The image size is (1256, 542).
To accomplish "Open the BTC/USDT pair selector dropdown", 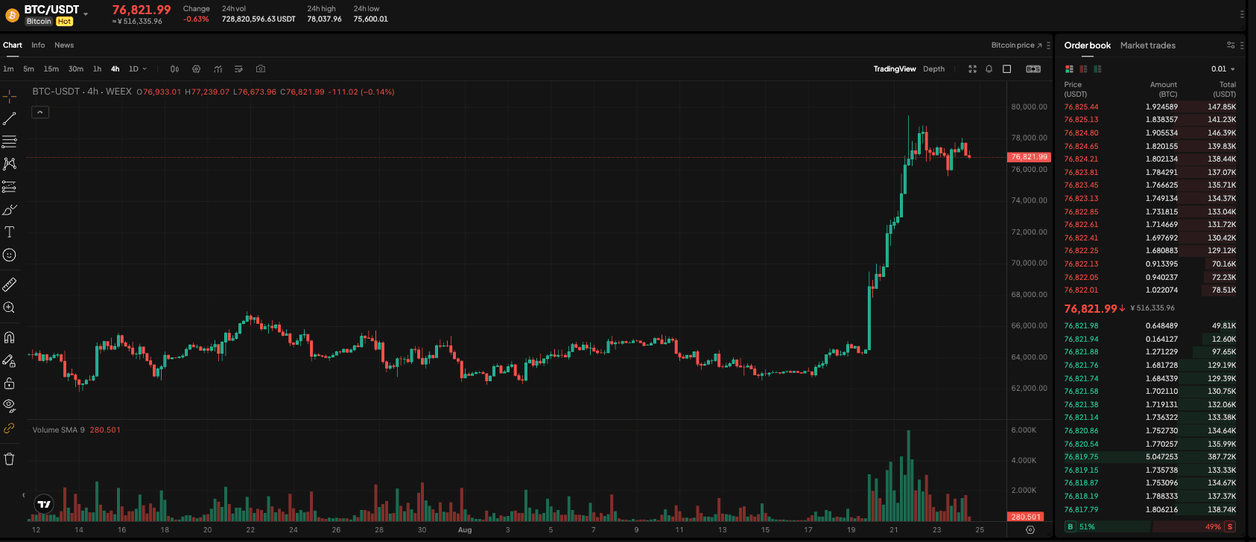I will [x=86, y=13].
